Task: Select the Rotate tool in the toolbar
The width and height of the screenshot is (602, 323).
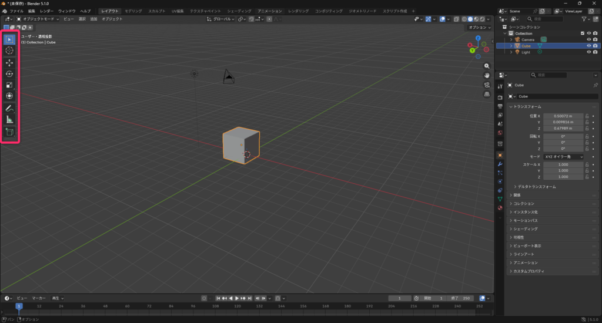Action: 9,73
